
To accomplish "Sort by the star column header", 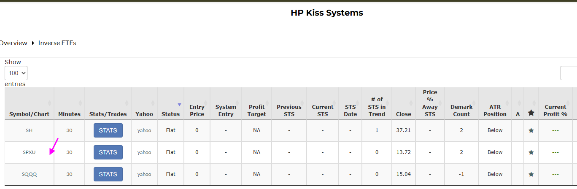I will tap(531, 113).
